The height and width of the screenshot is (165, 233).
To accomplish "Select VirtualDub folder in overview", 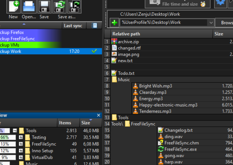I will point(42,157).
